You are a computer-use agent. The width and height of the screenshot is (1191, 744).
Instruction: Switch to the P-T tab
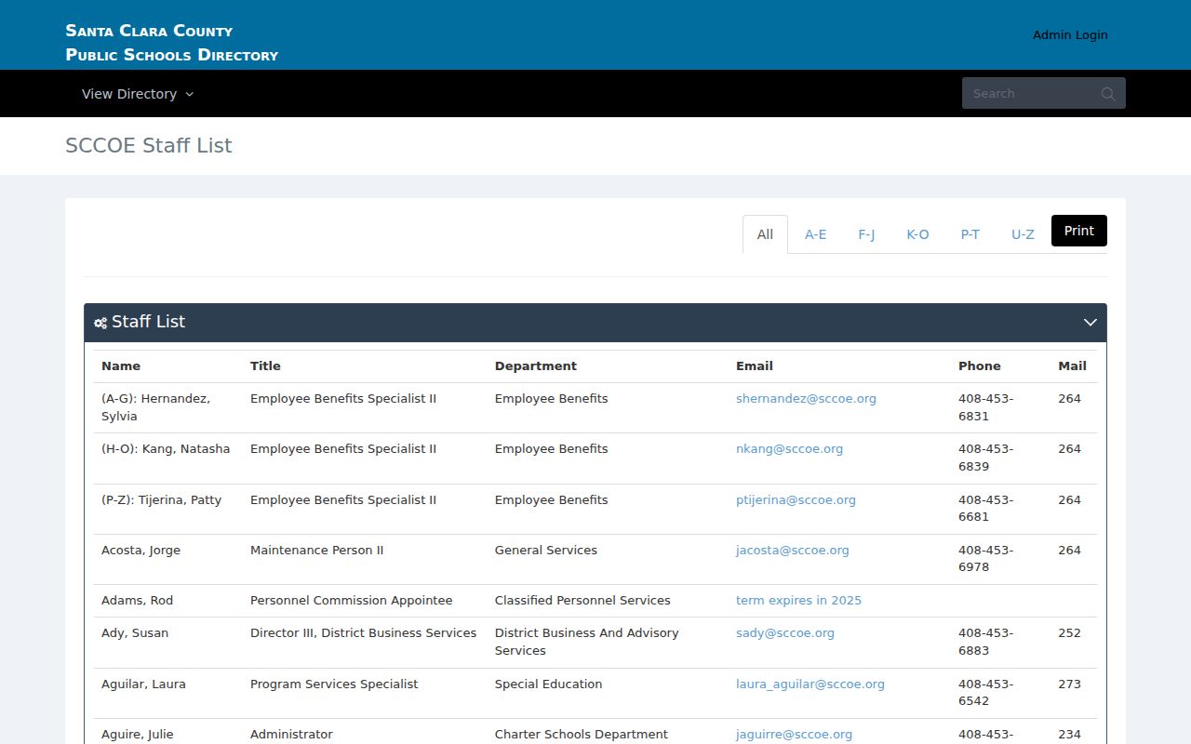(x=970, y=234)
